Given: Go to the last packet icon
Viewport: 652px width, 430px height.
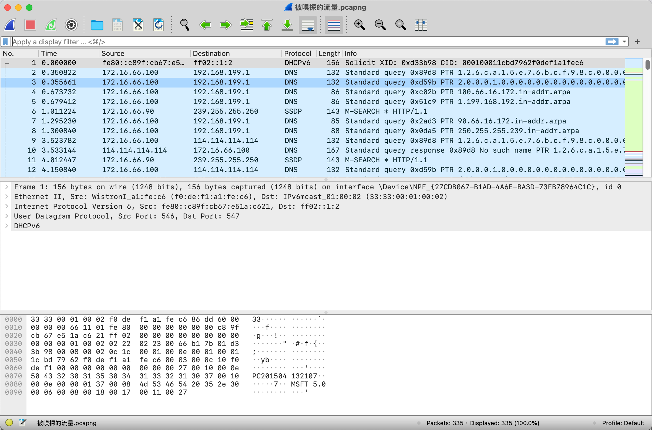Looking at the screenshot, I should click(287, 25).
